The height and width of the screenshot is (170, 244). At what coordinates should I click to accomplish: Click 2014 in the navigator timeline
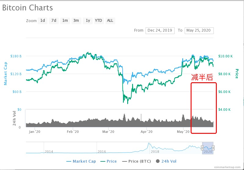click(x=49, y=152)
